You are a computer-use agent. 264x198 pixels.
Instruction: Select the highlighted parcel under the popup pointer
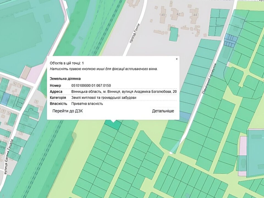coord(113,125)
